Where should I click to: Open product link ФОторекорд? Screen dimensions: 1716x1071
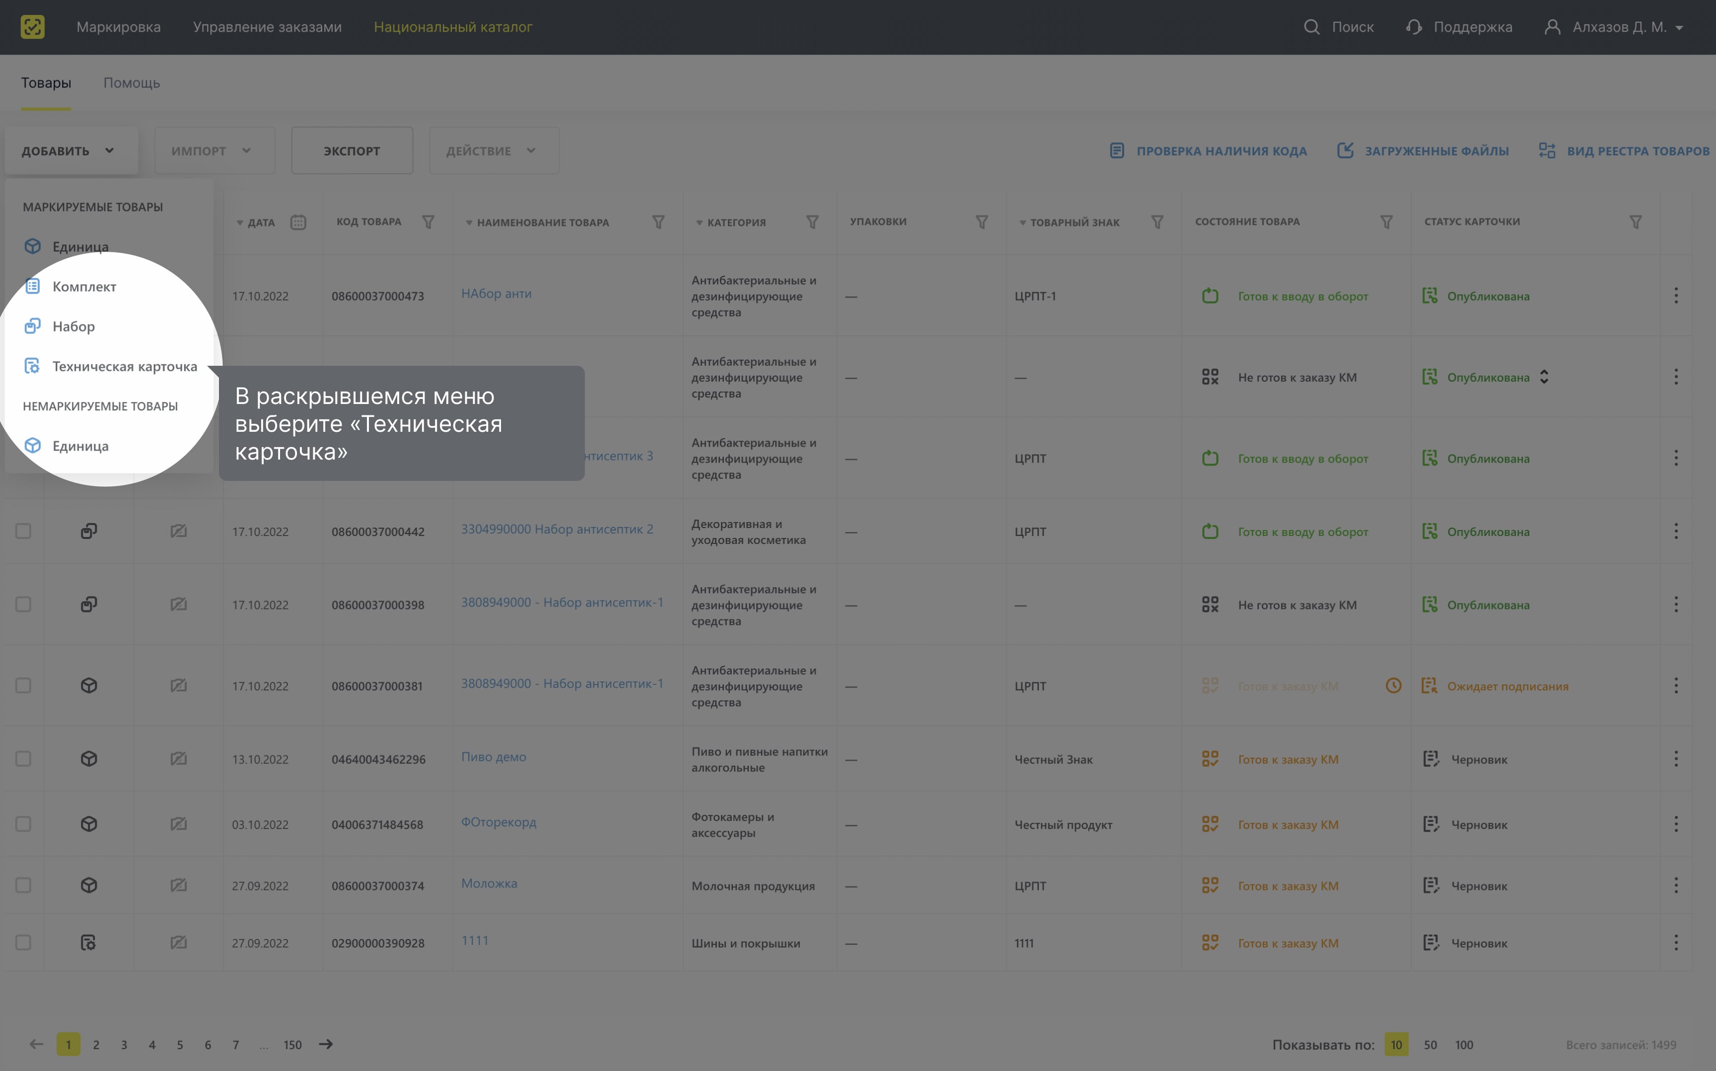(x=499, y=822)
